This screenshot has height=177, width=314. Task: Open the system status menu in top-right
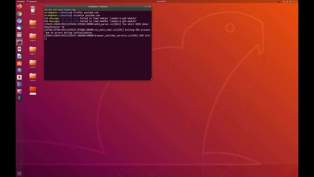click(x=290, y=1)
